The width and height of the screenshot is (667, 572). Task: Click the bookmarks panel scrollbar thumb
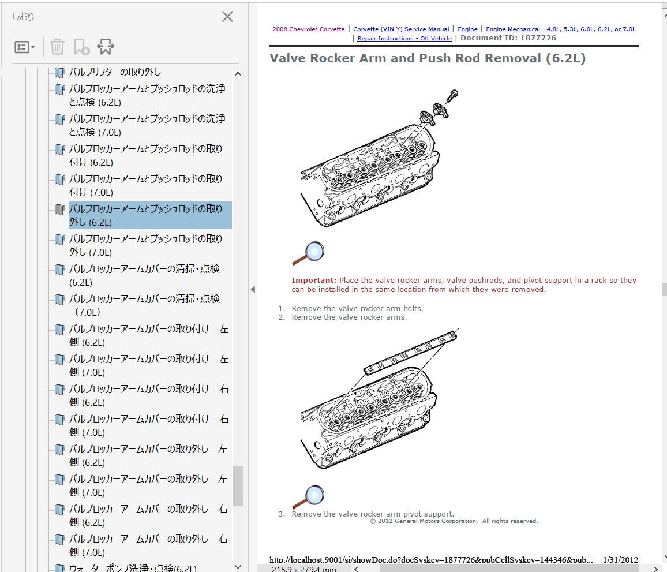click(x=238, y=485)
